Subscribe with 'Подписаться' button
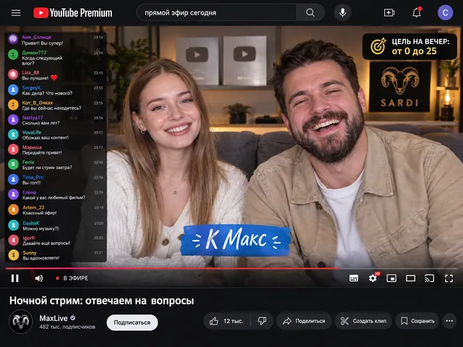This screenshot has width=463, height=347. (132, 322)
